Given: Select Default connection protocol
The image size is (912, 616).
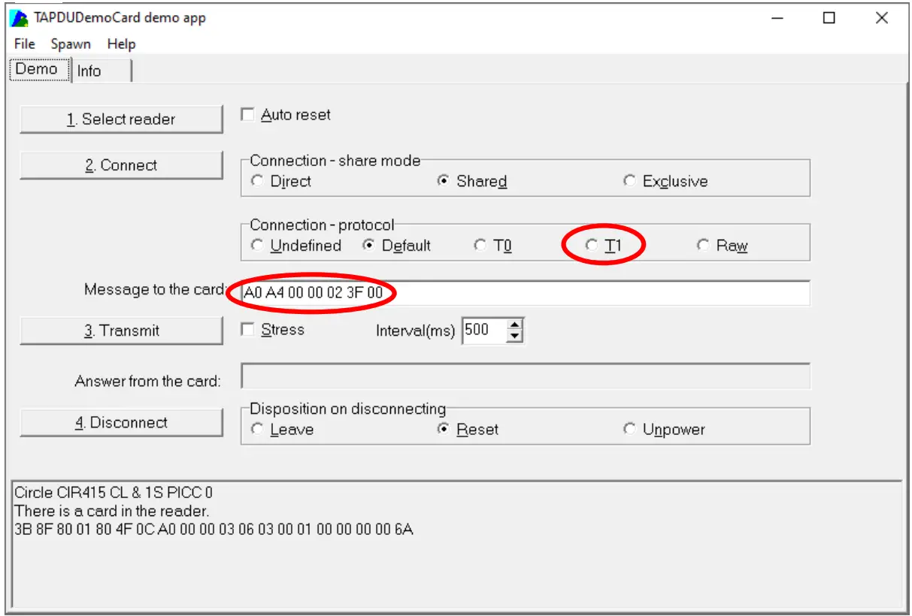Looking at the screenshot, I should click(397, 246).
